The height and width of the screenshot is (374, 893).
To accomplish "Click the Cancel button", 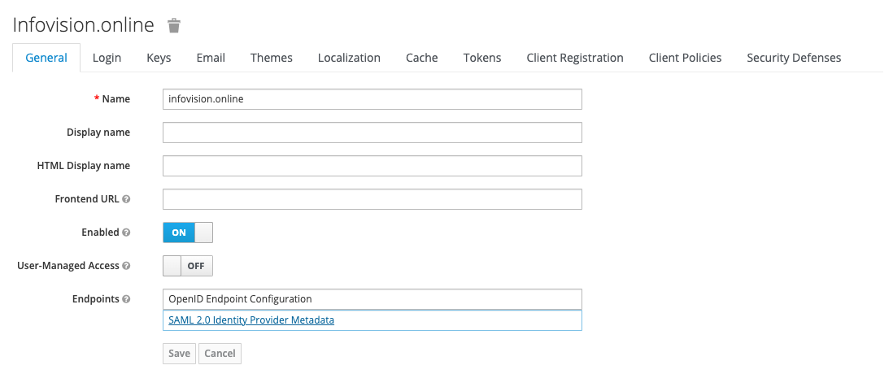I will coord(220,354).
